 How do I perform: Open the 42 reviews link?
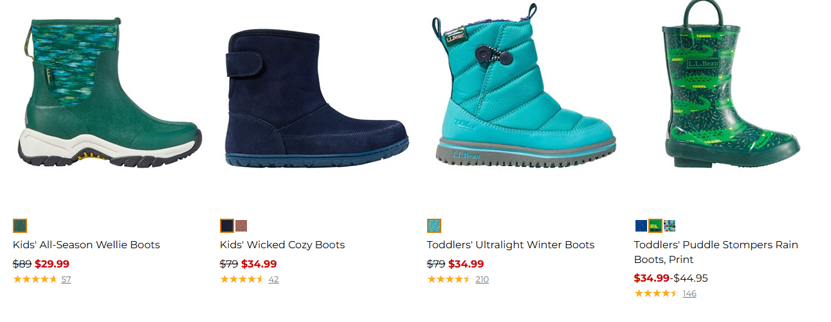[x=273, y=280]
